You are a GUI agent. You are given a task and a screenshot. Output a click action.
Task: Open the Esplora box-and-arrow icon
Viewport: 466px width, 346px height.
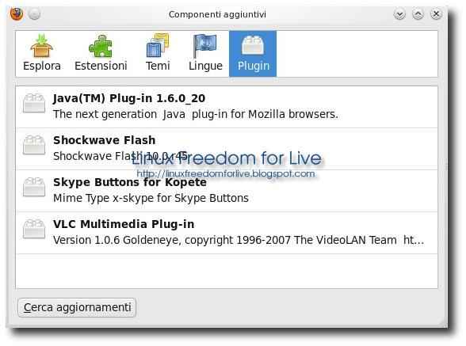point(41,45)
